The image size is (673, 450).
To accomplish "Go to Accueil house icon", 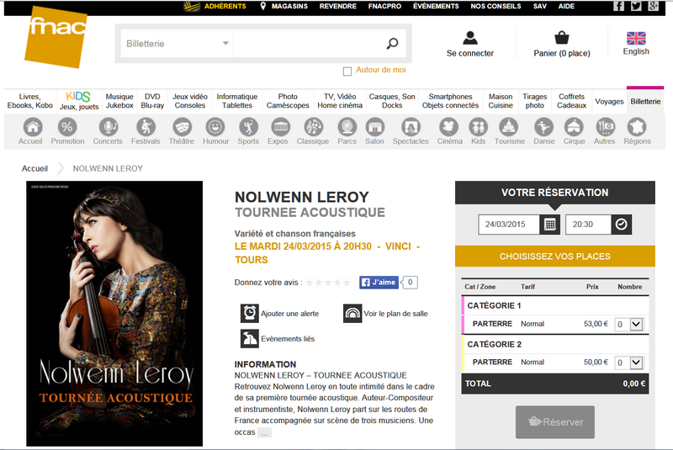I will click(x=33, y=127).
